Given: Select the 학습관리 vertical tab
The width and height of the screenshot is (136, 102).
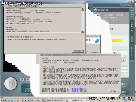Looking at the screenshot, I should [x=132, y=13].
